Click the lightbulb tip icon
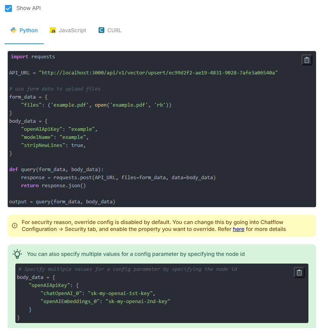Screen dimensions: 323x333 [x=17, y=254]
